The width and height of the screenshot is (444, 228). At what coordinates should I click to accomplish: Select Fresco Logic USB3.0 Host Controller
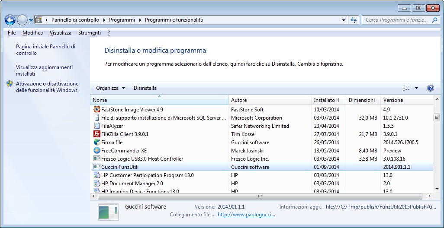coord(262,158)
